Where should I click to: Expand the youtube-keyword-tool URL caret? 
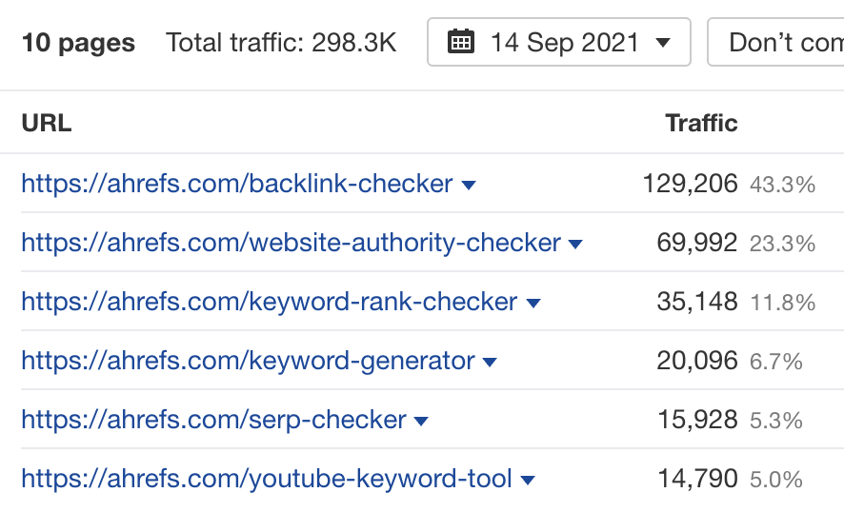pos(527,481)
